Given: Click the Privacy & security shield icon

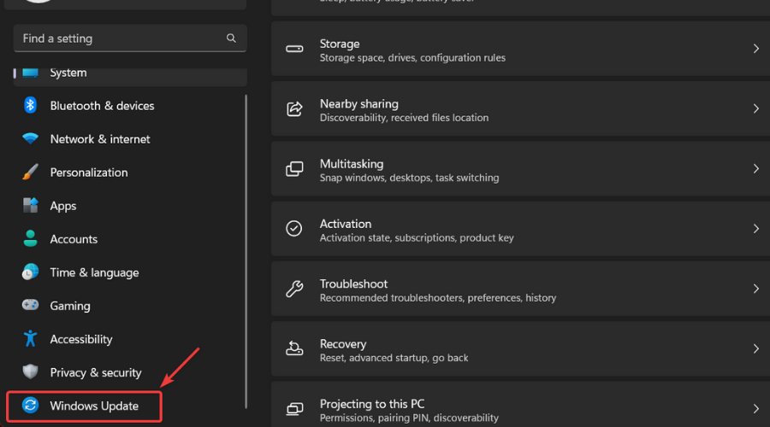Looking at the screenshot, I should [31, 372].
